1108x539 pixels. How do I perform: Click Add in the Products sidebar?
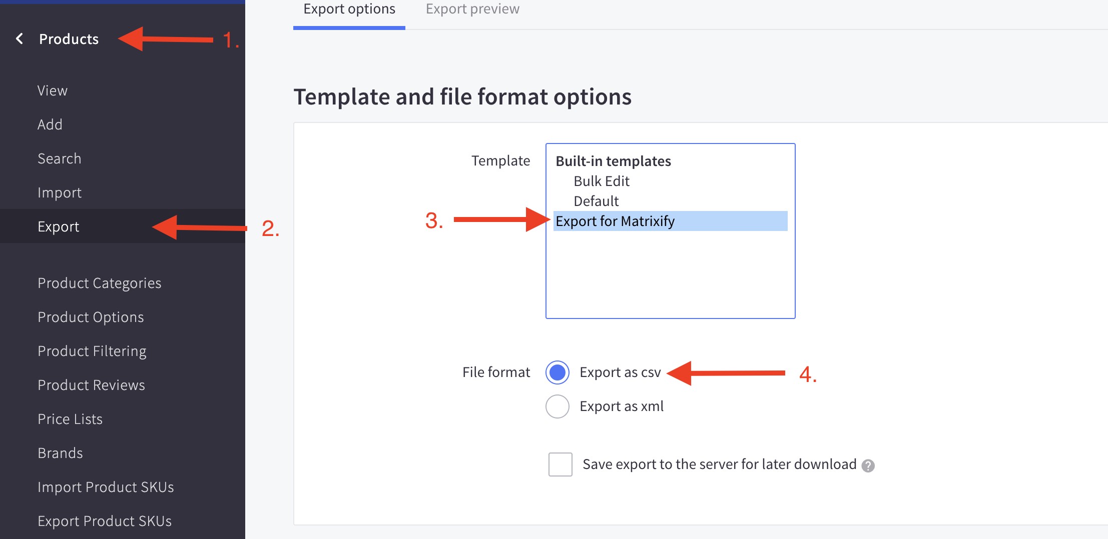[x=50, y=124]
